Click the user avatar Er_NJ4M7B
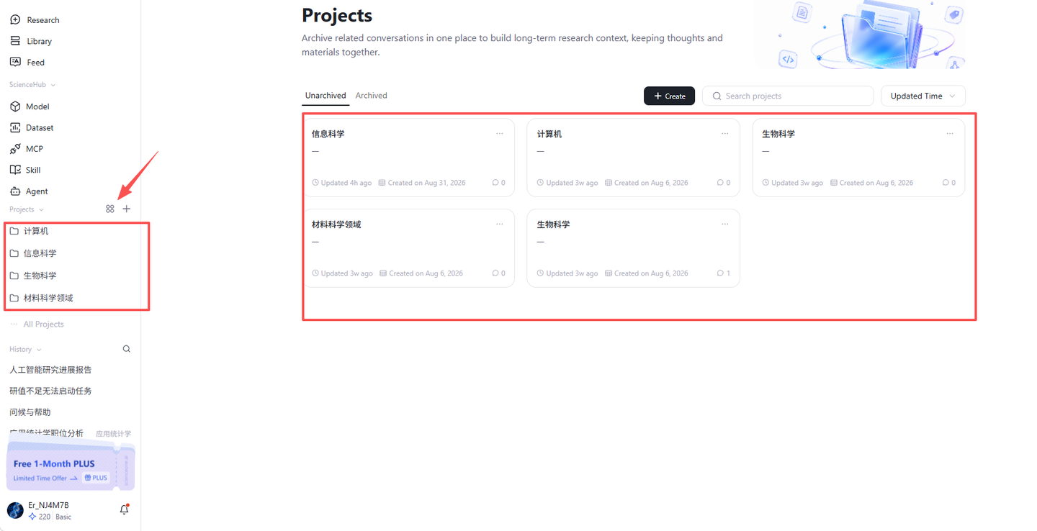 point(15,510)
